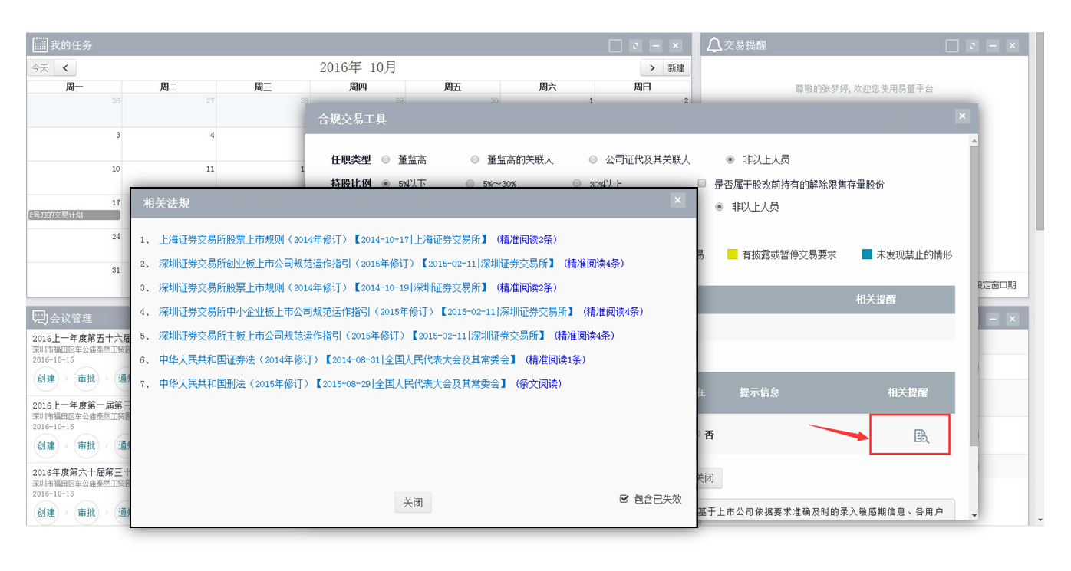Click 精准阅读4条 beside the 中小企业板 guideline
The width and height of the screenshot is (1071, 571).
[x=613, y=311]
